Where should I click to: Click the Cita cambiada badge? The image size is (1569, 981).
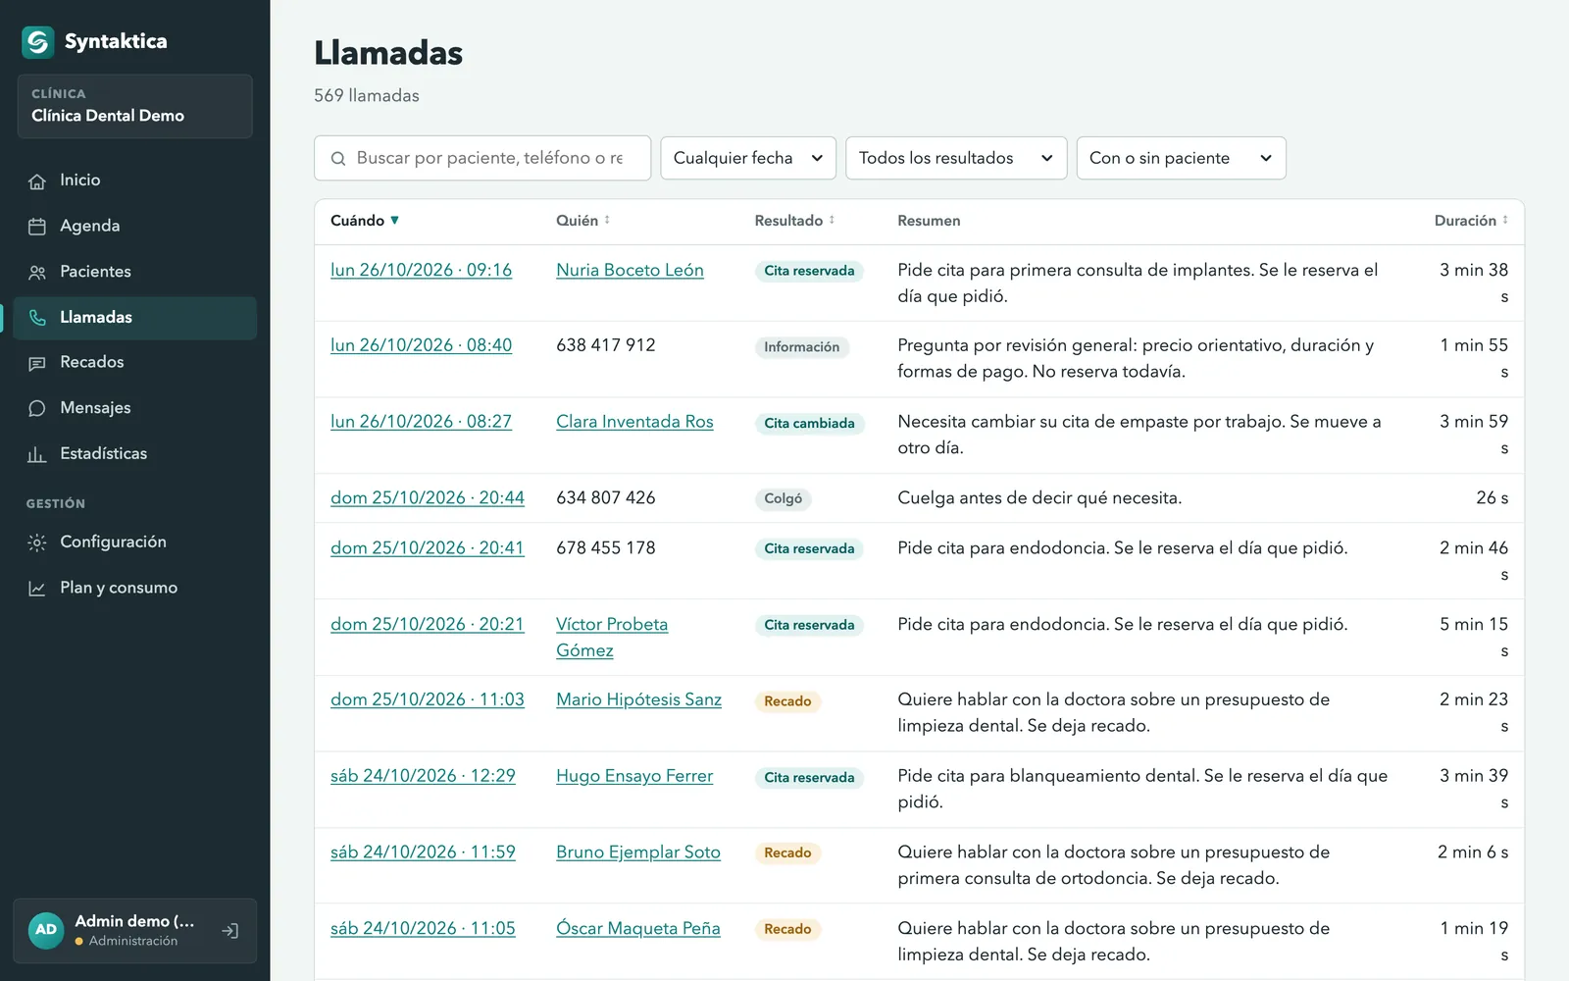click(x=809, y=424)
